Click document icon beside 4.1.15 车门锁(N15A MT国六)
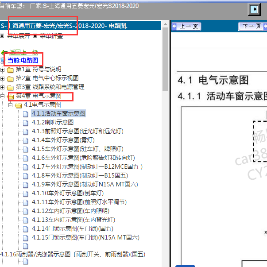Screen dimensions: 267x267 [26, 238]
